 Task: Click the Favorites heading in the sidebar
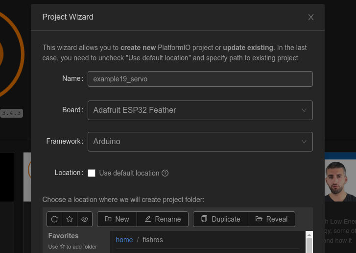point(63,236)
